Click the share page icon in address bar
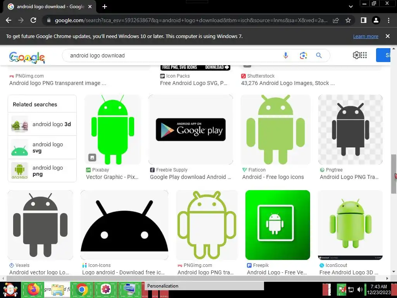 point(336,20)
